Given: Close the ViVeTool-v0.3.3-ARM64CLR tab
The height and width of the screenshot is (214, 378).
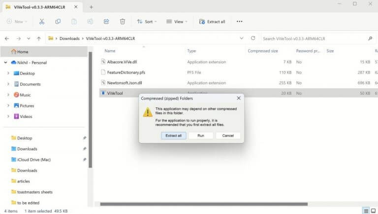Looking at the screenshot, I should click(76, 7).
